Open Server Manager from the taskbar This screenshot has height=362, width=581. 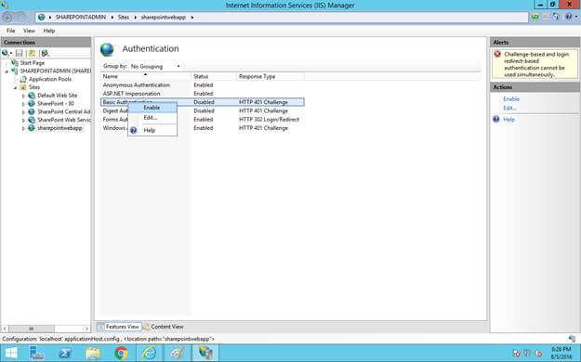pos(36,353)
